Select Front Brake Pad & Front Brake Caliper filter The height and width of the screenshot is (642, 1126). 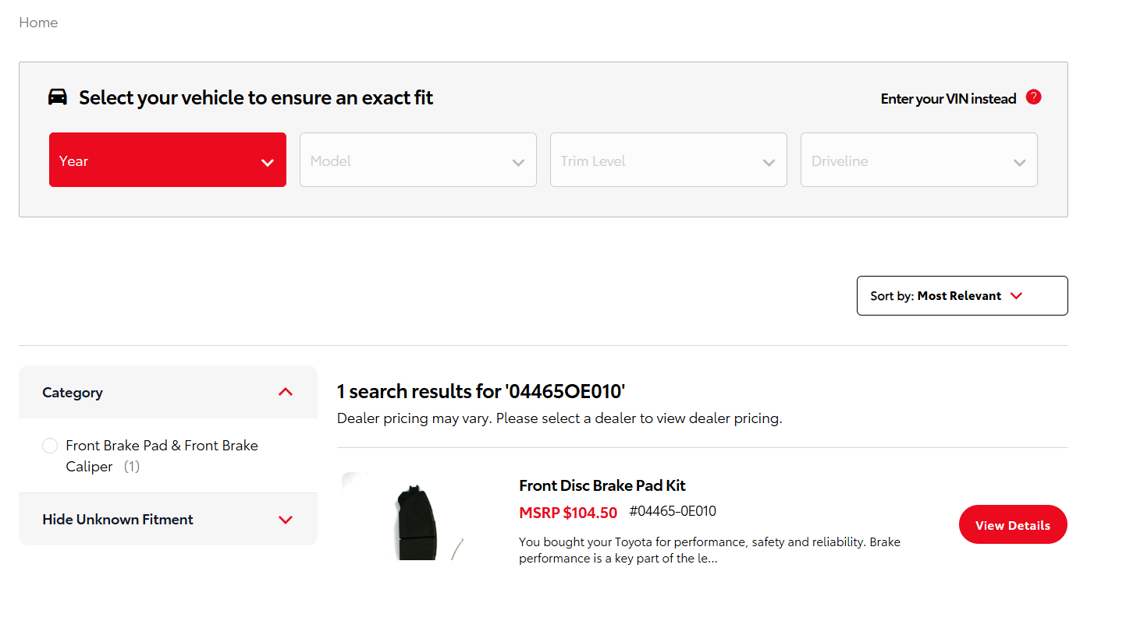pyautogui.click(x=50, y=446)
